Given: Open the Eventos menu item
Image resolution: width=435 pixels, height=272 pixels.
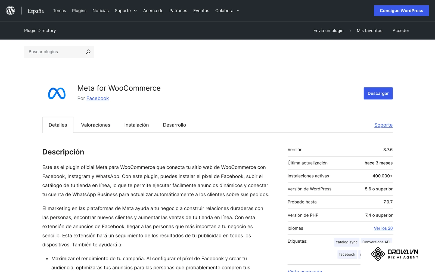Looking at the screenshot, I should pyautogui.click(x=201, y=11).
